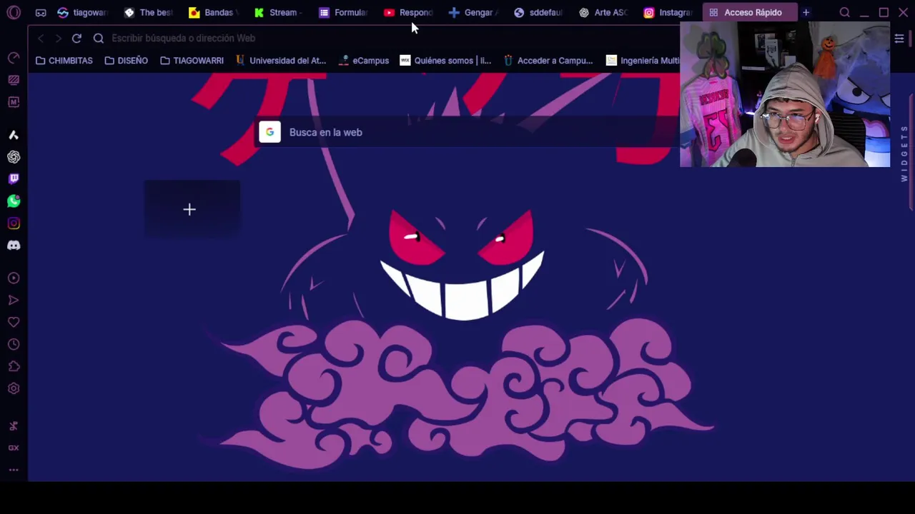
Task: Expand the CHIMBITAS bookmarks folder
Action: click(64, 61)
